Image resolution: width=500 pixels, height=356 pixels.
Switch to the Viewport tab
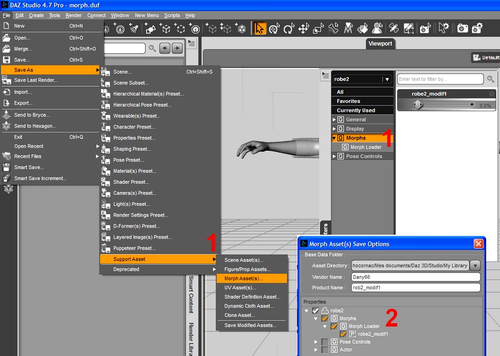click(x=380, y=44)
